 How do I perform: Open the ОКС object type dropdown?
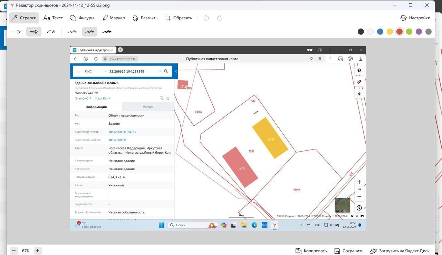pyautogui.click(x=96, y=71)
